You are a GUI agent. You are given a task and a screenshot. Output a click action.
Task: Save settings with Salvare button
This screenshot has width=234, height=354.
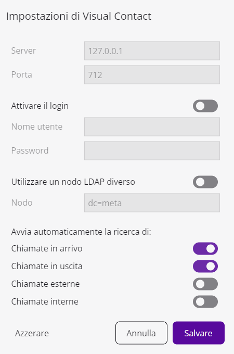(x=199, y=333)
